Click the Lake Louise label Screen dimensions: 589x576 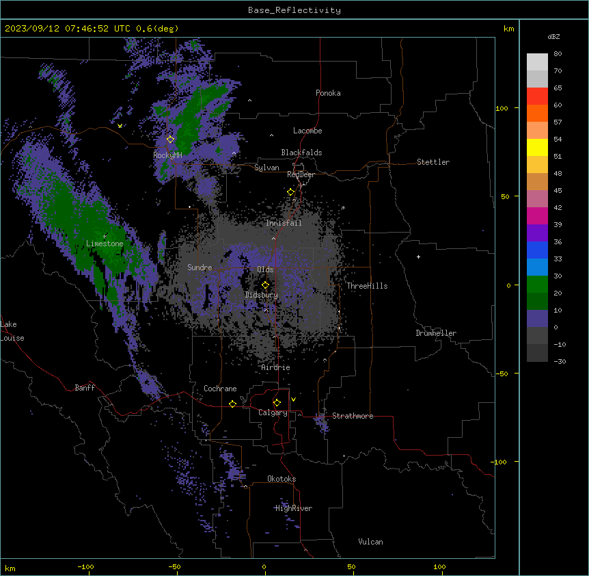[12, 331]
